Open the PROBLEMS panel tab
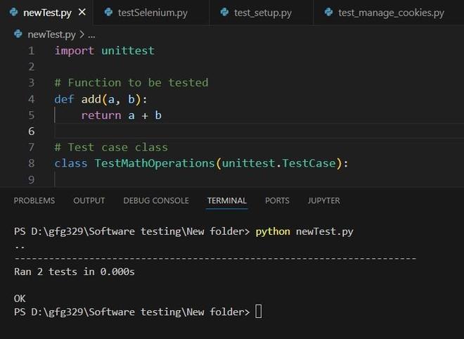 34,200
